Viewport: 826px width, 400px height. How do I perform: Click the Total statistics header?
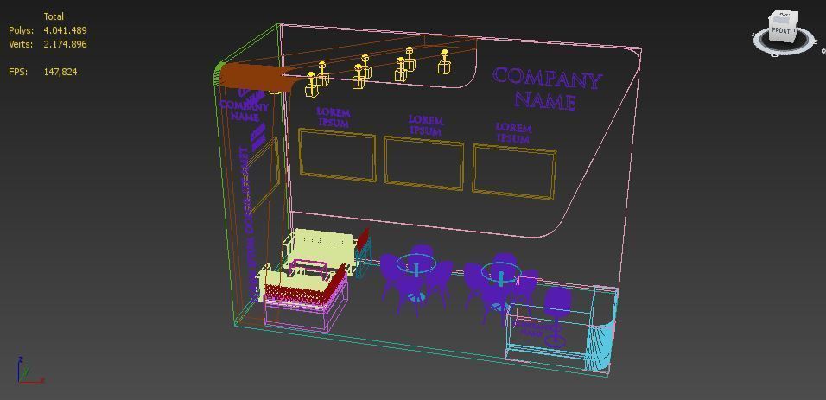(x=54, y=16)
